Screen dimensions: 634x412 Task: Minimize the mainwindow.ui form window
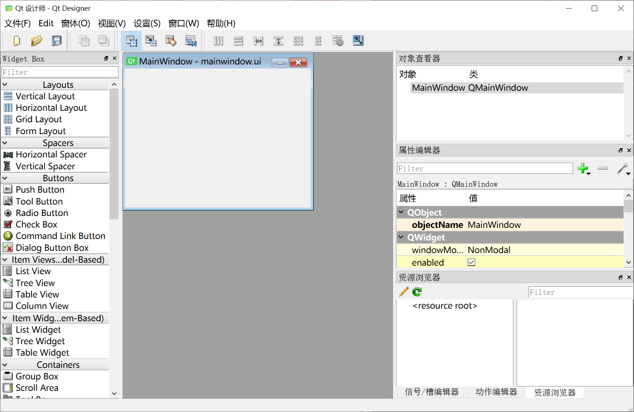click(280, 62)
